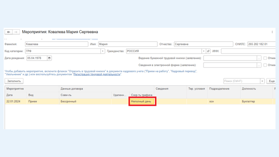Click the Фамилия input field
279x157 pixels.
coord(57,44)
